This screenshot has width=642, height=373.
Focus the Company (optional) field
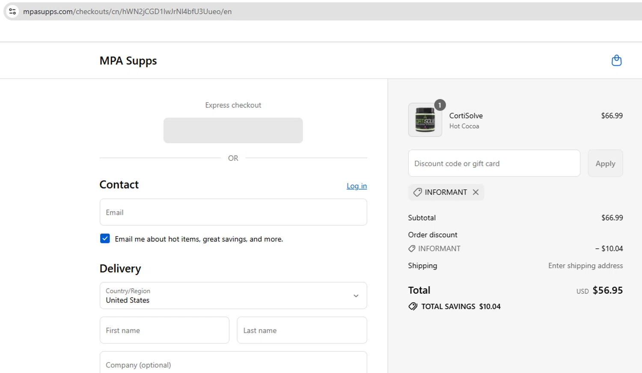pos(233,363)
